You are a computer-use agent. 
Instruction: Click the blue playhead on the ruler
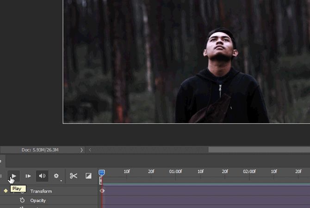[102, 173]
